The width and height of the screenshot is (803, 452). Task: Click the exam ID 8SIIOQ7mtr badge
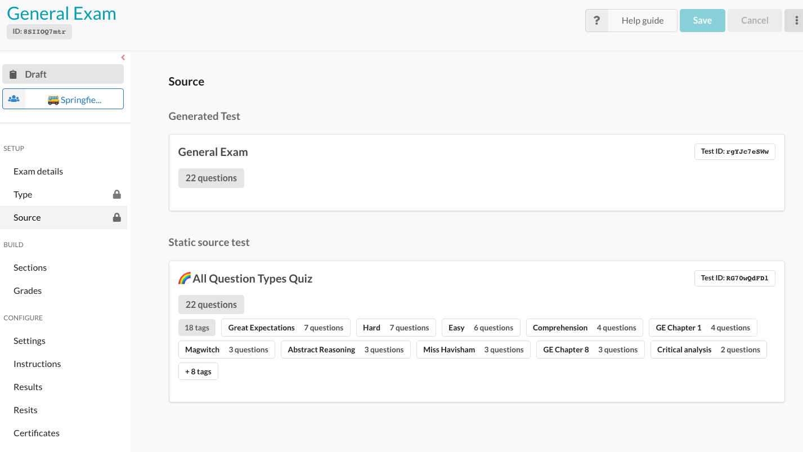pyautogui.click(x=39, y=32)
